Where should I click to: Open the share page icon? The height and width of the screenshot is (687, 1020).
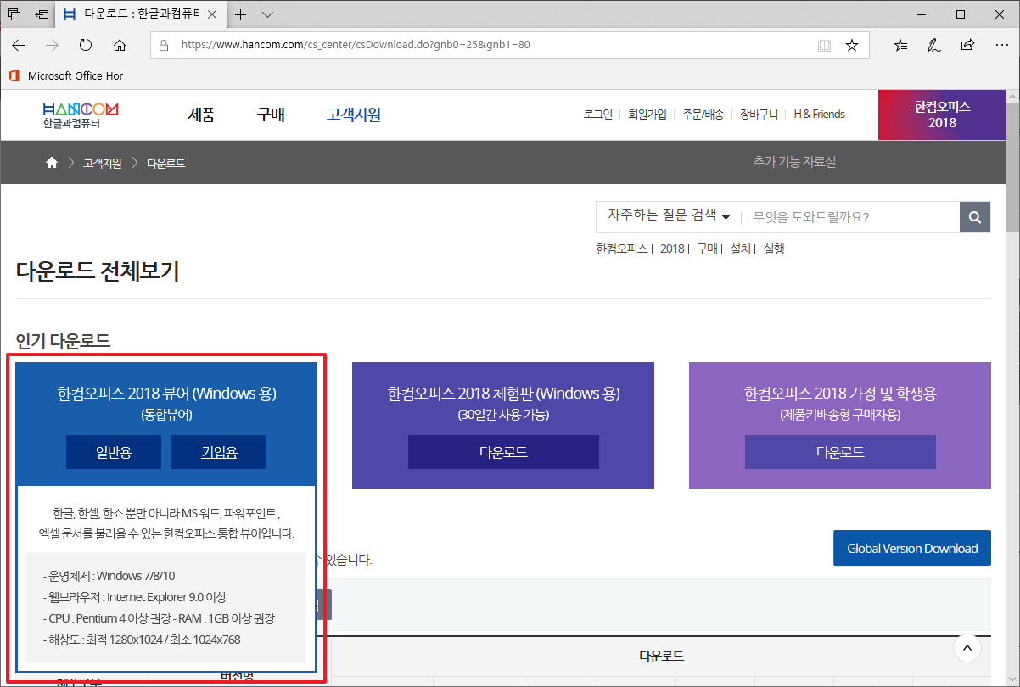click(x=967, y=45)
